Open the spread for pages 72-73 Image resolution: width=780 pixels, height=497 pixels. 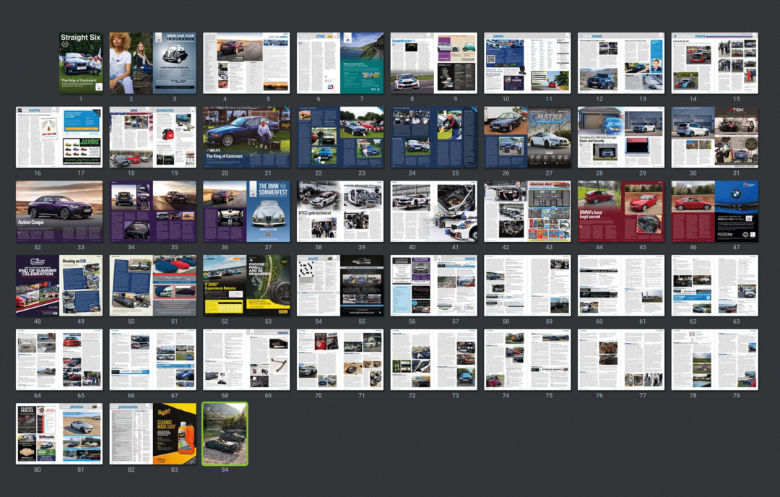point(434,360)
